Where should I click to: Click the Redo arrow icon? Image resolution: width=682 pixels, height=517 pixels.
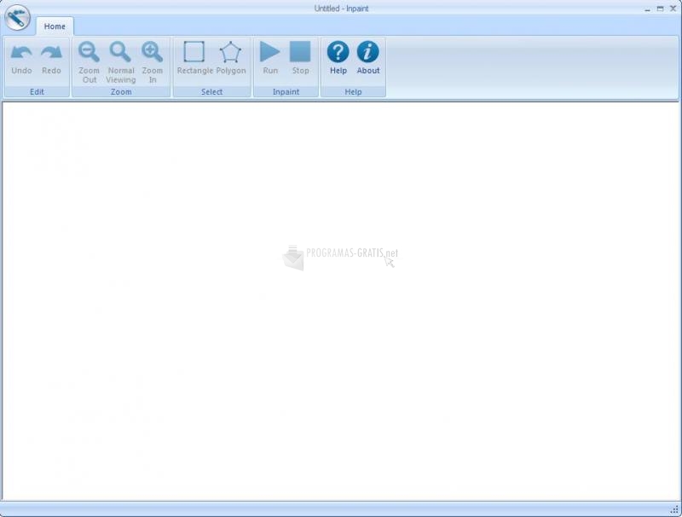tap(51, 52)
